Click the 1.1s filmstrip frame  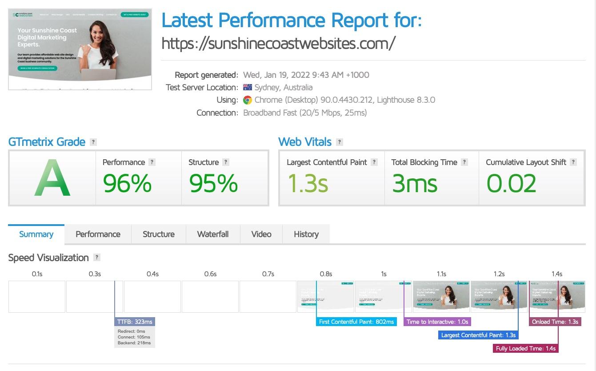click(441, 297)
